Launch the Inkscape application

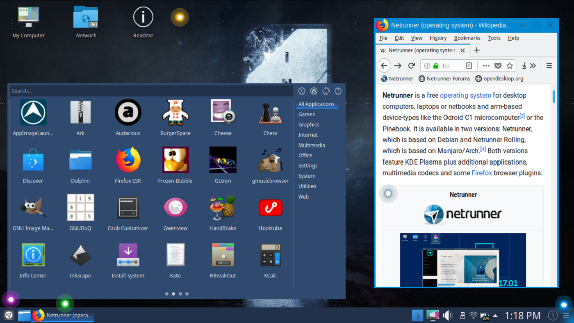click(x=80, y=256)
